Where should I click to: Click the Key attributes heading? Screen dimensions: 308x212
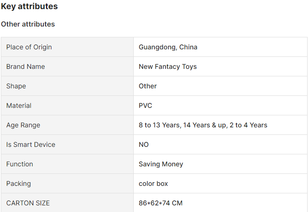pyautogui.click(x=29, y=6)
